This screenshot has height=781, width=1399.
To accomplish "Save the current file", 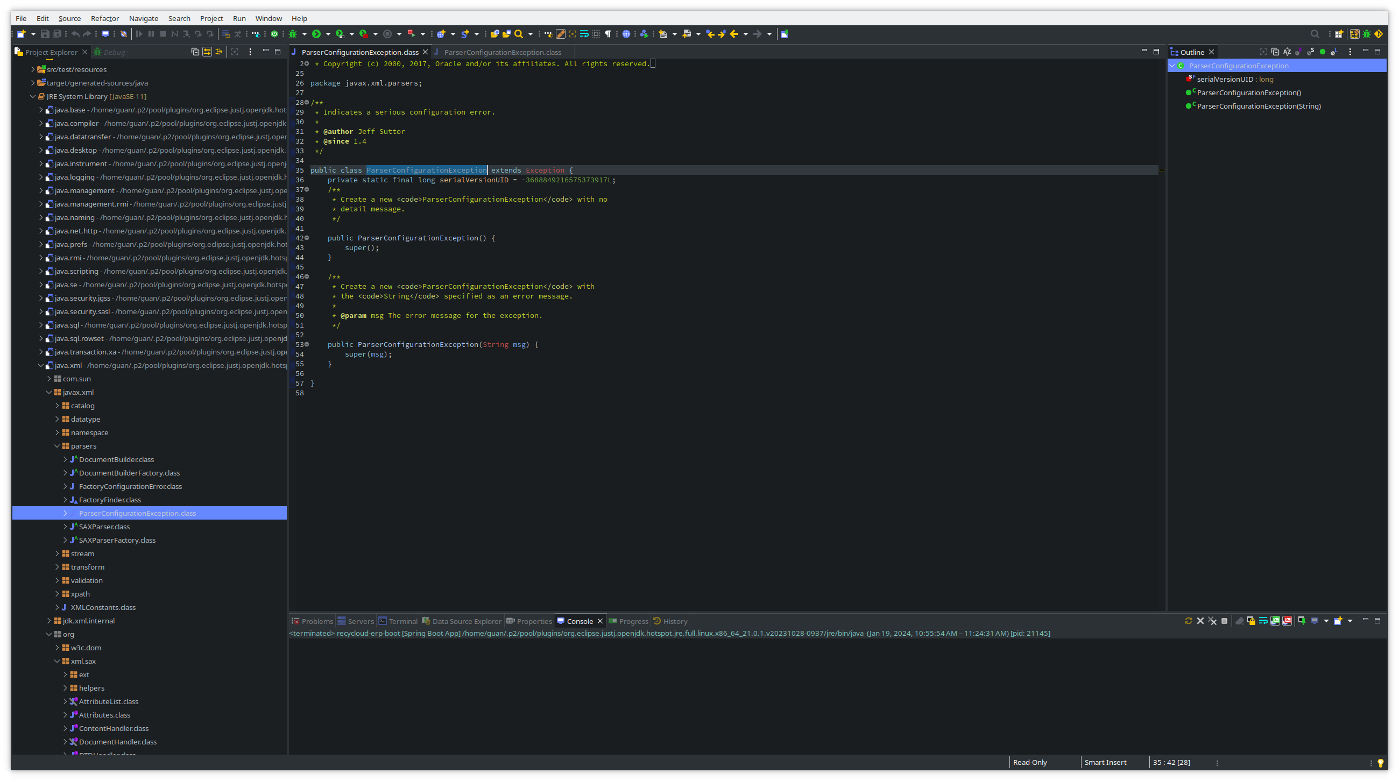I will pos(45,34).
